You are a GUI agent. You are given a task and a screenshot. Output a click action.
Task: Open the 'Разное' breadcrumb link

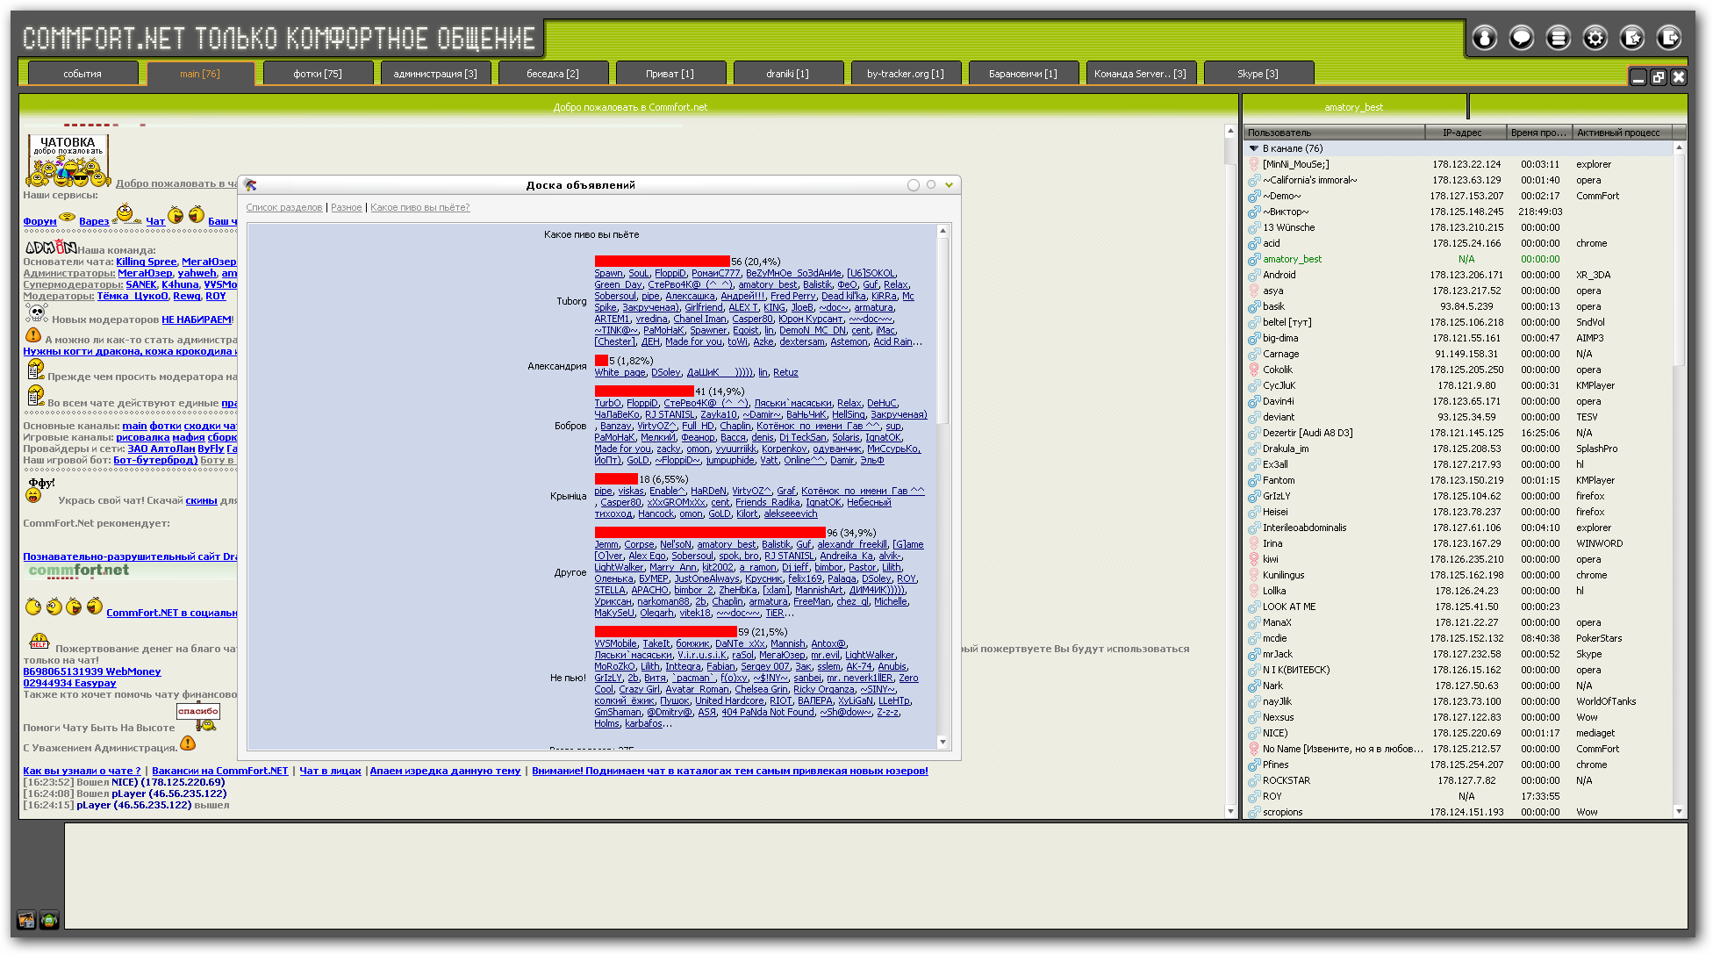[347, 208]
